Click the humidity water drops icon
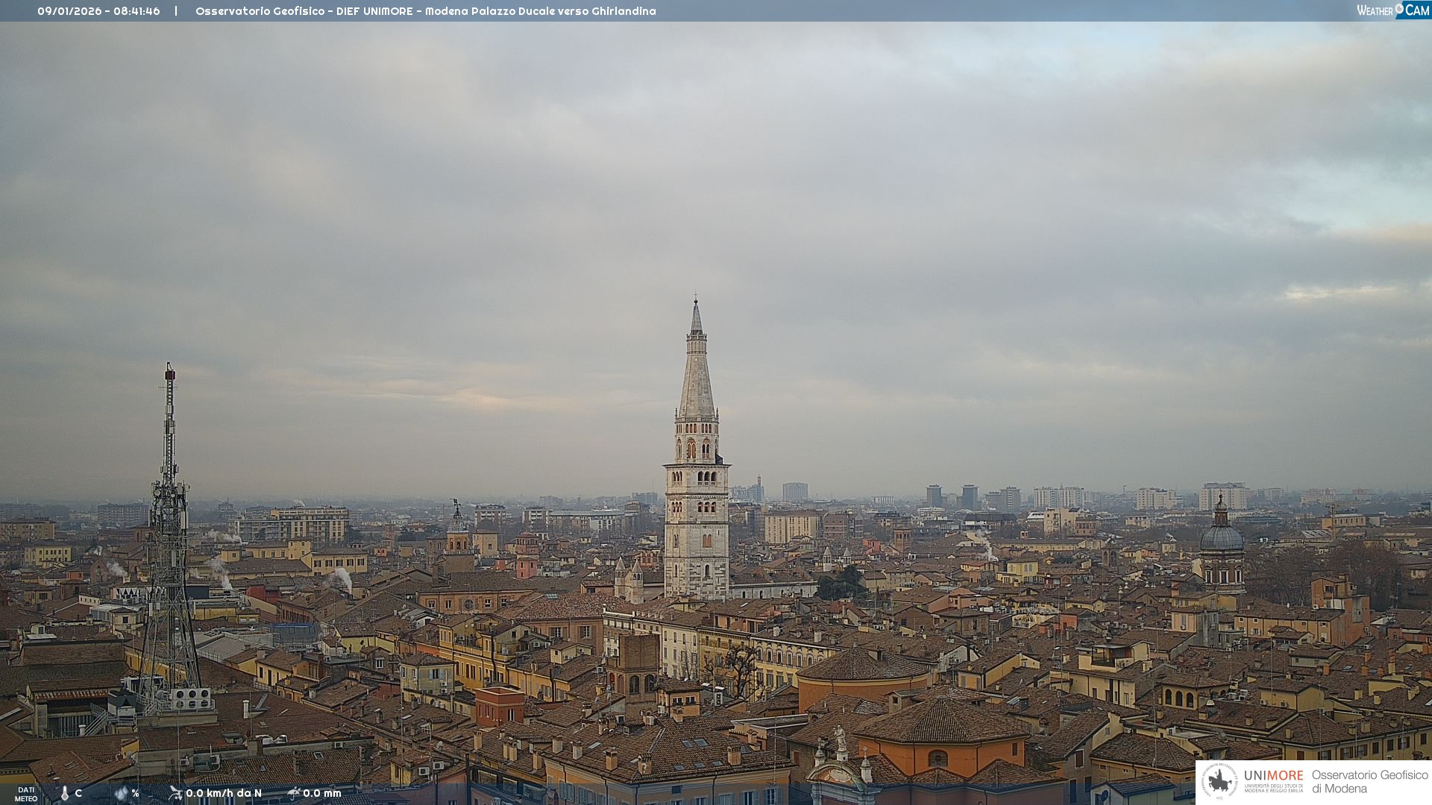 (x=121, y=793)
